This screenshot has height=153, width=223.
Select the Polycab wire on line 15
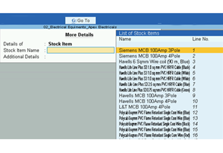(169, 130)
